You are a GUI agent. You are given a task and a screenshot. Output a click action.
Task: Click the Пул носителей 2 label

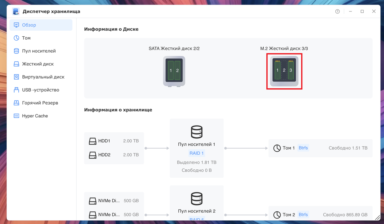(x=197, y=211)
